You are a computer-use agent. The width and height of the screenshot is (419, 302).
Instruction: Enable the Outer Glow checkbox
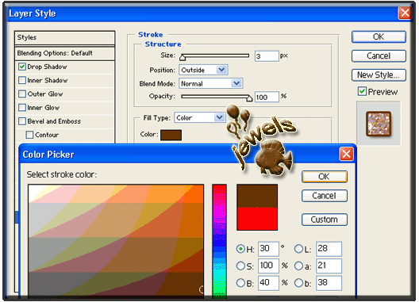coord(22,94)
